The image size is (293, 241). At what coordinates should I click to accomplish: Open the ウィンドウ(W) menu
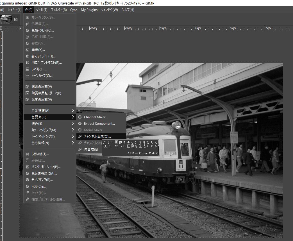tap(109, 10)
